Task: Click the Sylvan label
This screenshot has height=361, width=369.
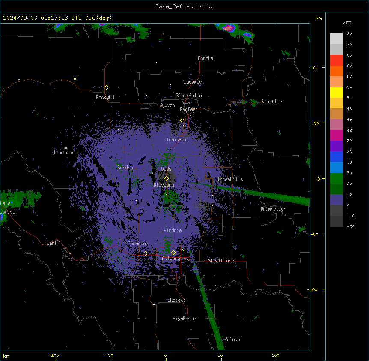Action: (x=167, y=105)
